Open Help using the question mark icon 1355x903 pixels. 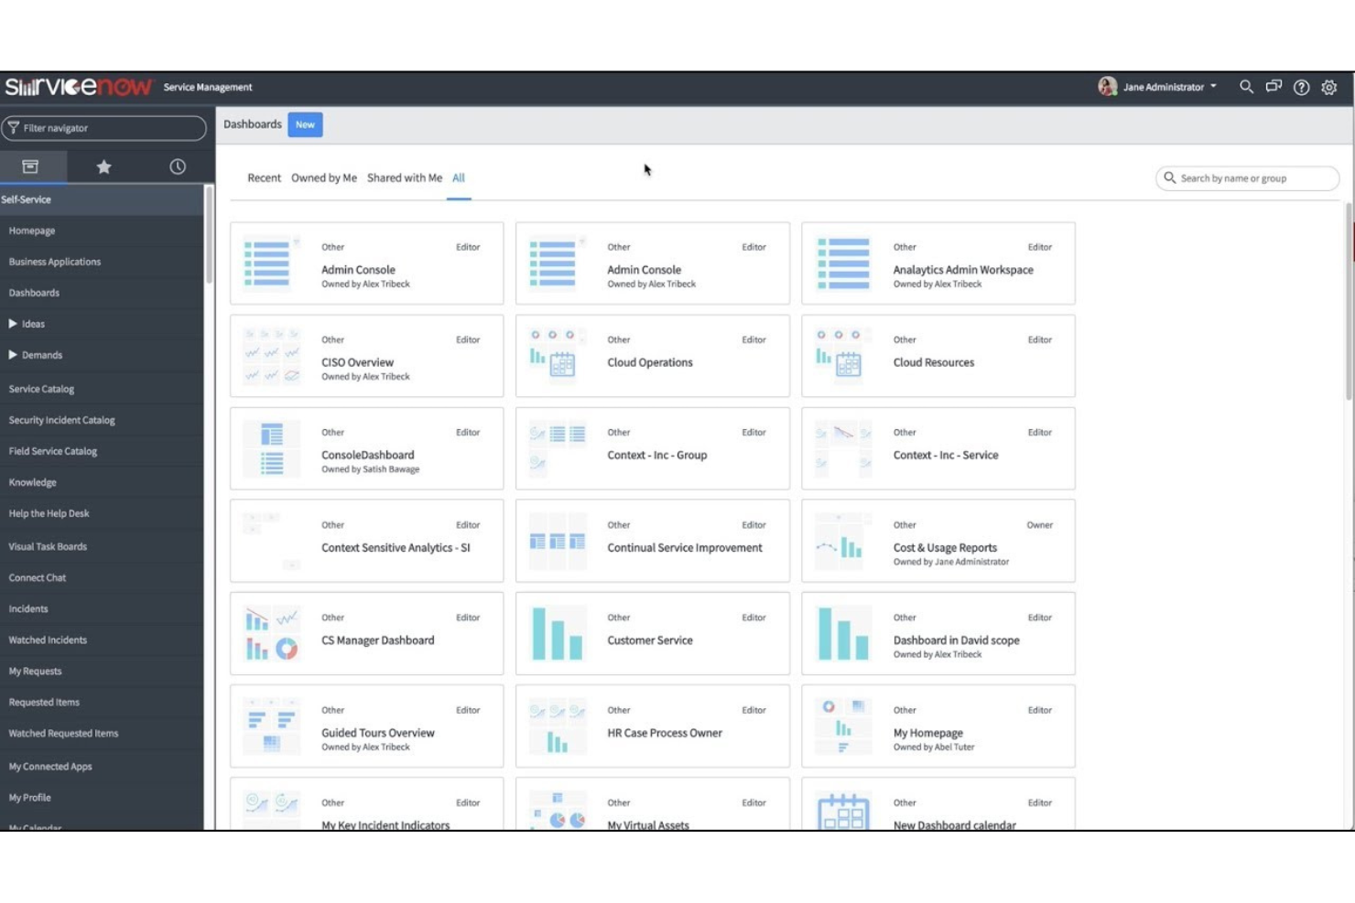1301,87
